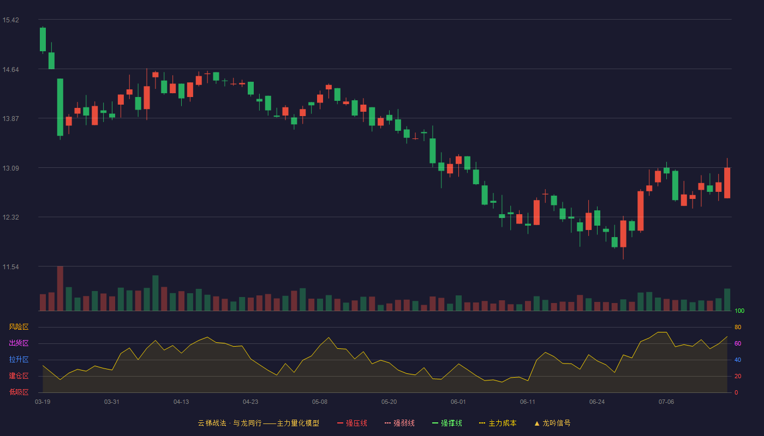Select the 06-11 date label
The width and height of the screenshot is (764, 436).
pos(528,402)
